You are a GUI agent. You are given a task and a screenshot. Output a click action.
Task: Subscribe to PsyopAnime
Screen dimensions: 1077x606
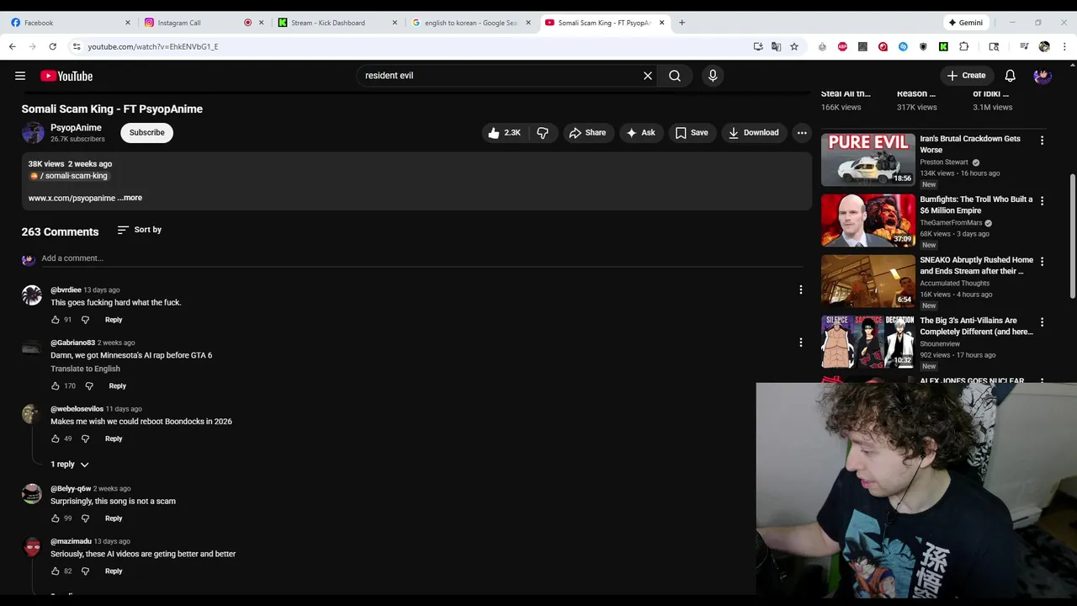pos(146,133)
